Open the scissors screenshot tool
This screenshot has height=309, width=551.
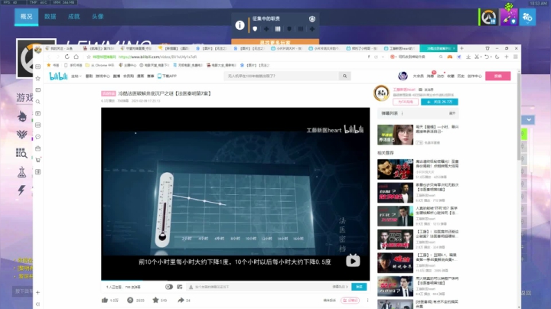[x=477, y=57]
